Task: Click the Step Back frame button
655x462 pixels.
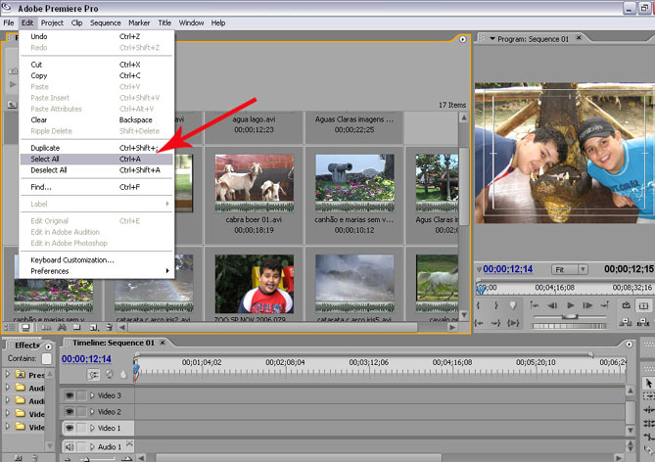Action: [553, 305]
